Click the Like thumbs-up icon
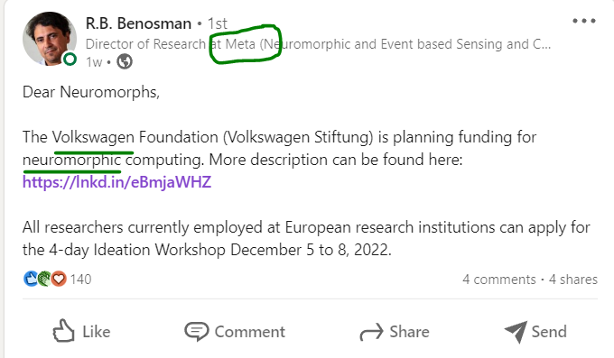This screenshot has height=358, width=614. (63, 331)
